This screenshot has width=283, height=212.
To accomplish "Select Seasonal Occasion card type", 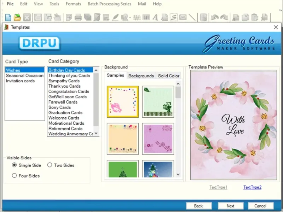I will click(25, 76).
